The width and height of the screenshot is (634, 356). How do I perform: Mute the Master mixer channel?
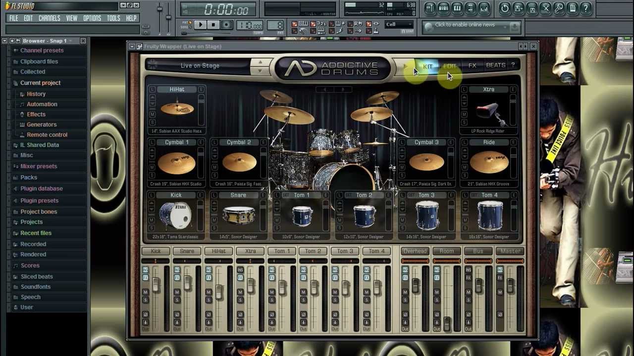pos(500,292)
